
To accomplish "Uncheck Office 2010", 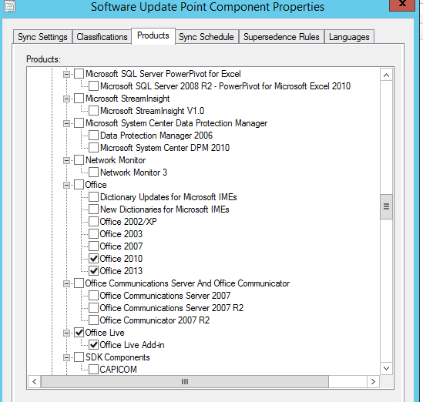I will coord(93,259).
